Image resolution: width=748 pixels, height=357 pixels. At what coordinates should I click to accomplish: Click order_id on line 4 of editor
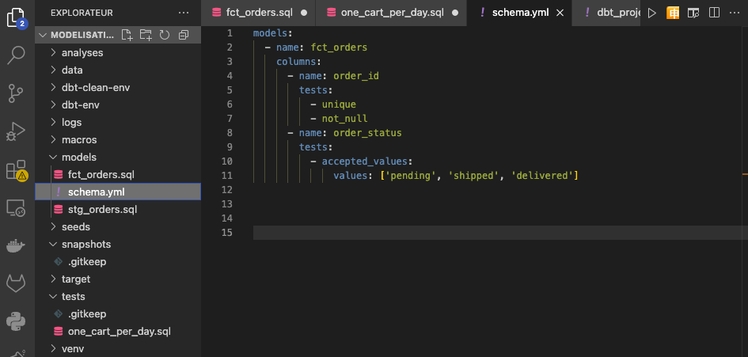[x=356, y=76]
